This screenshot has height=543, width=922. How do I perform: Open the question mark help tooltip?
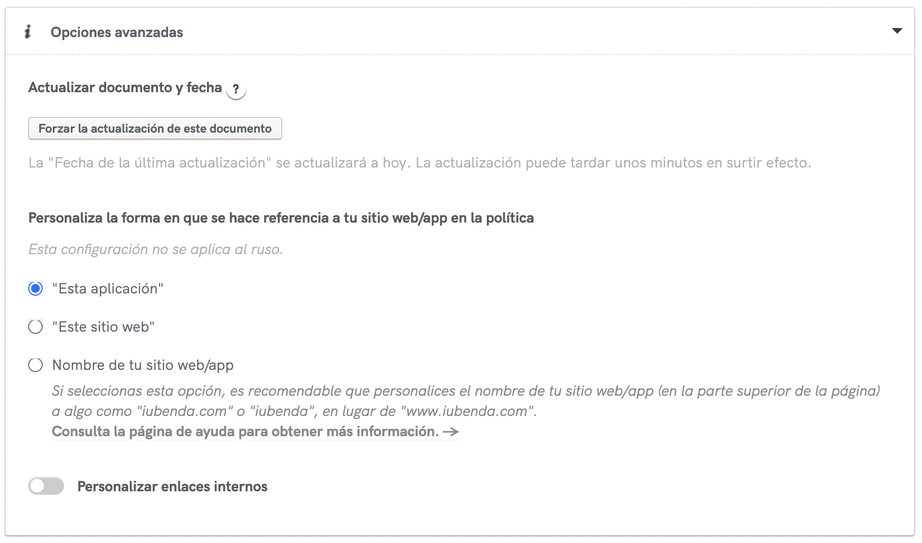(x=236, y=89)
